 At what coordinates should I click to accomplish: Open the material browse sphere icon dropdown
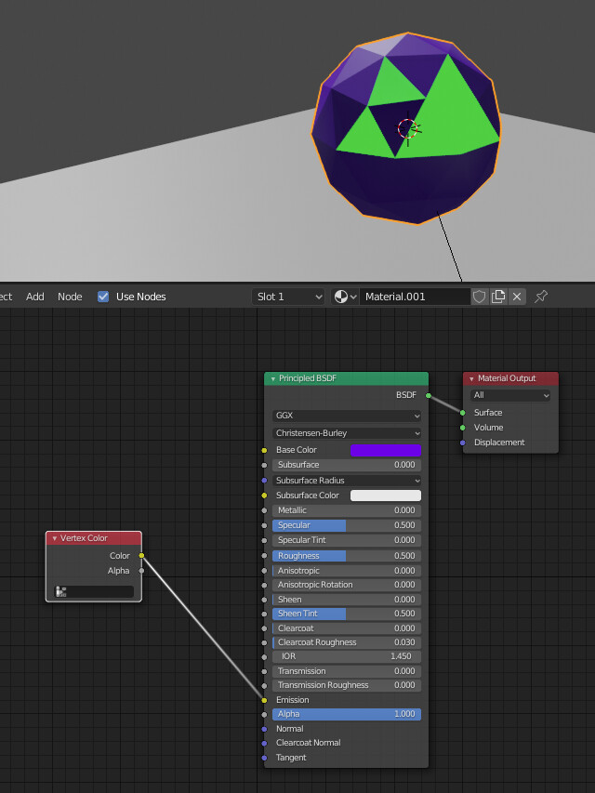[x=346, y=297]
